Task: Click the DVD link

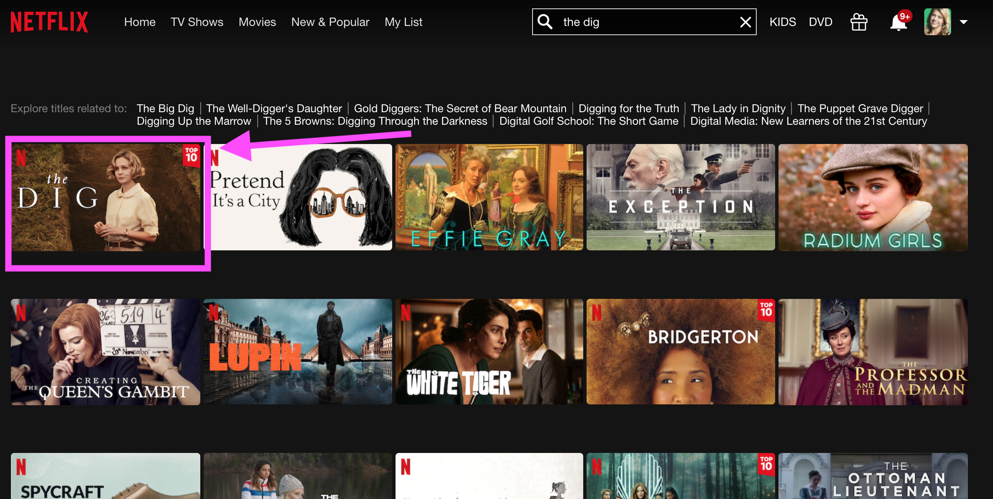Action: point(820,22)
